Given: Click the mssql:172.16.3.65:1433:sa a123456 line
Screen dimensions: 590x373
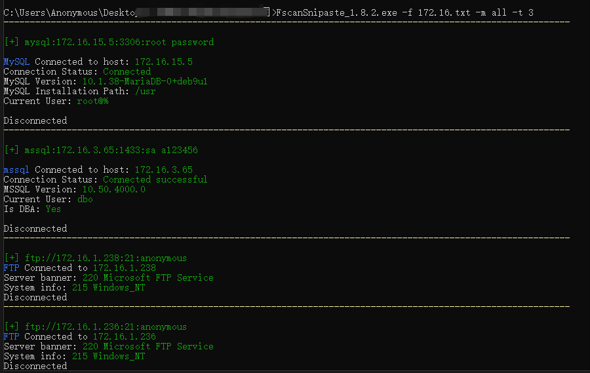Looking at the screenshot, I should click(101, 151).
